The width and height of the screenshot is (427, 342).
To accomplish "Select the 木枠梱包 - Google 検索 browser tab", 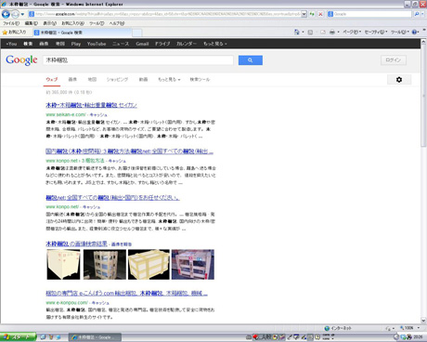I will pyautogui.click(x=82, y=33).
